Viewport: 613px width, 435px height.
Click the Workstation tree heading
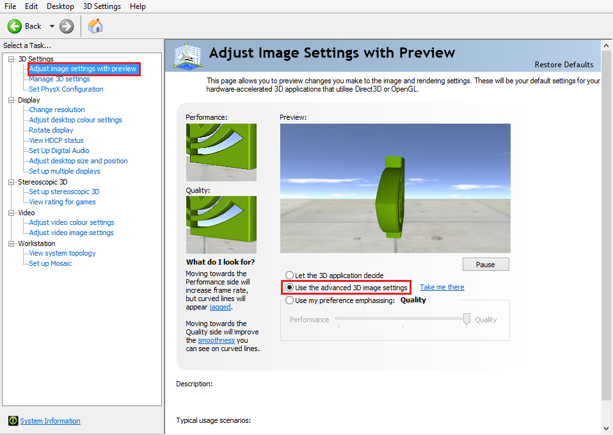coord(36,243)
